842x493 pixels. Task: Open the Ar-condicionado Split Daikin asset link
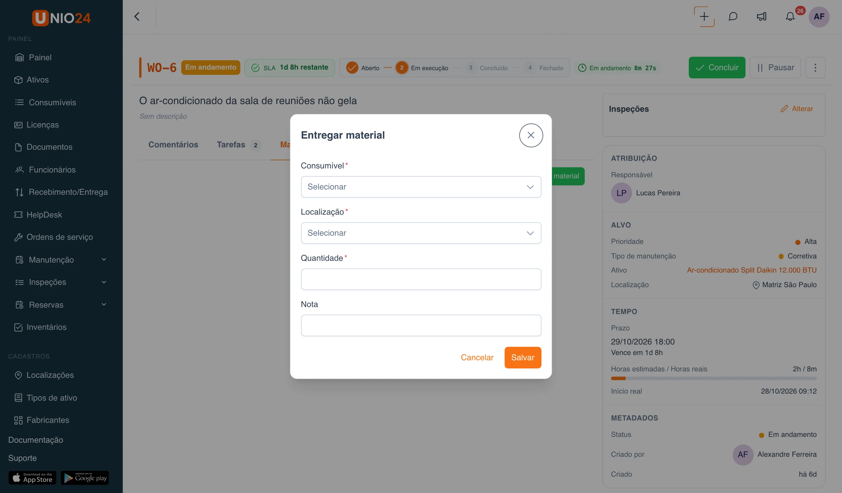(x=751, y=270)
